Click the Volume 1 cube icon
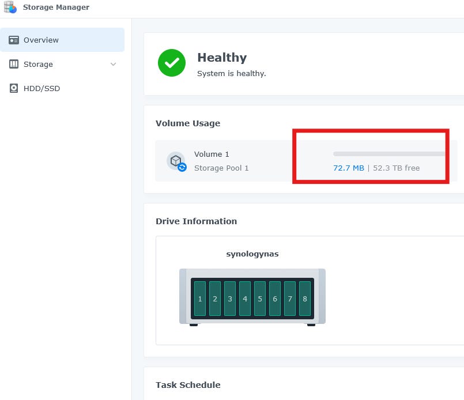464x400 pixels. [176, 161]
